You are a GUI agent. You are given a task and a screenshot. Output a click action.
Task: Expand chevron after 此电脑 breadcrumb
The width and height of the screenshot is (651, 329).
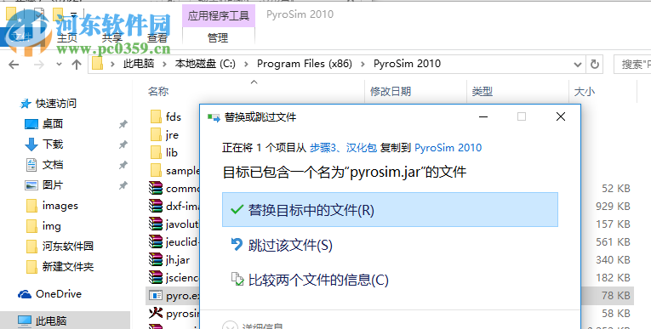164,65
